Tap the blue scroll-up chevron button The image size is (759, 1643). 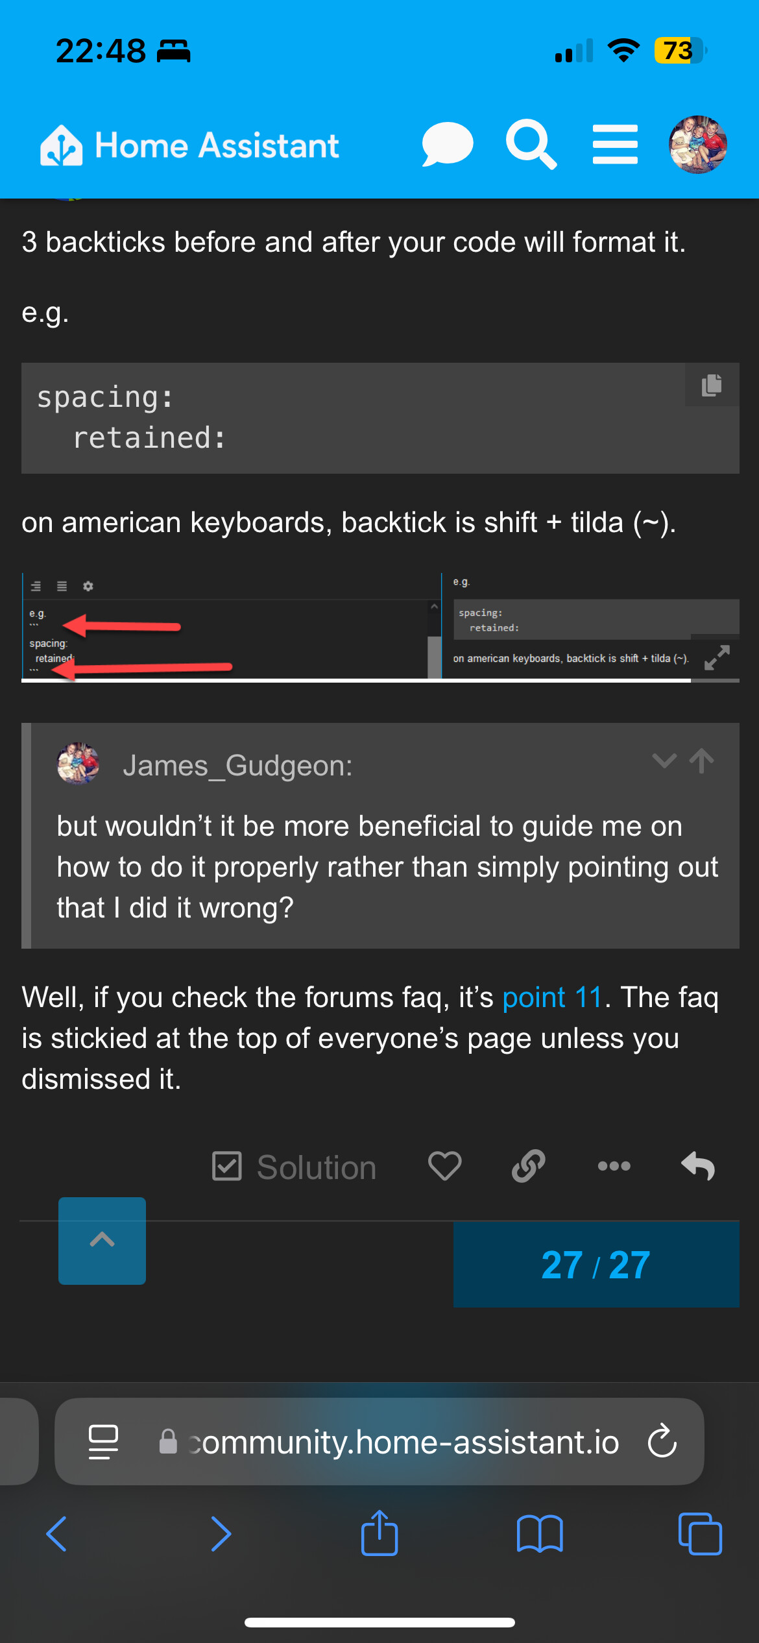(102, 1240)
